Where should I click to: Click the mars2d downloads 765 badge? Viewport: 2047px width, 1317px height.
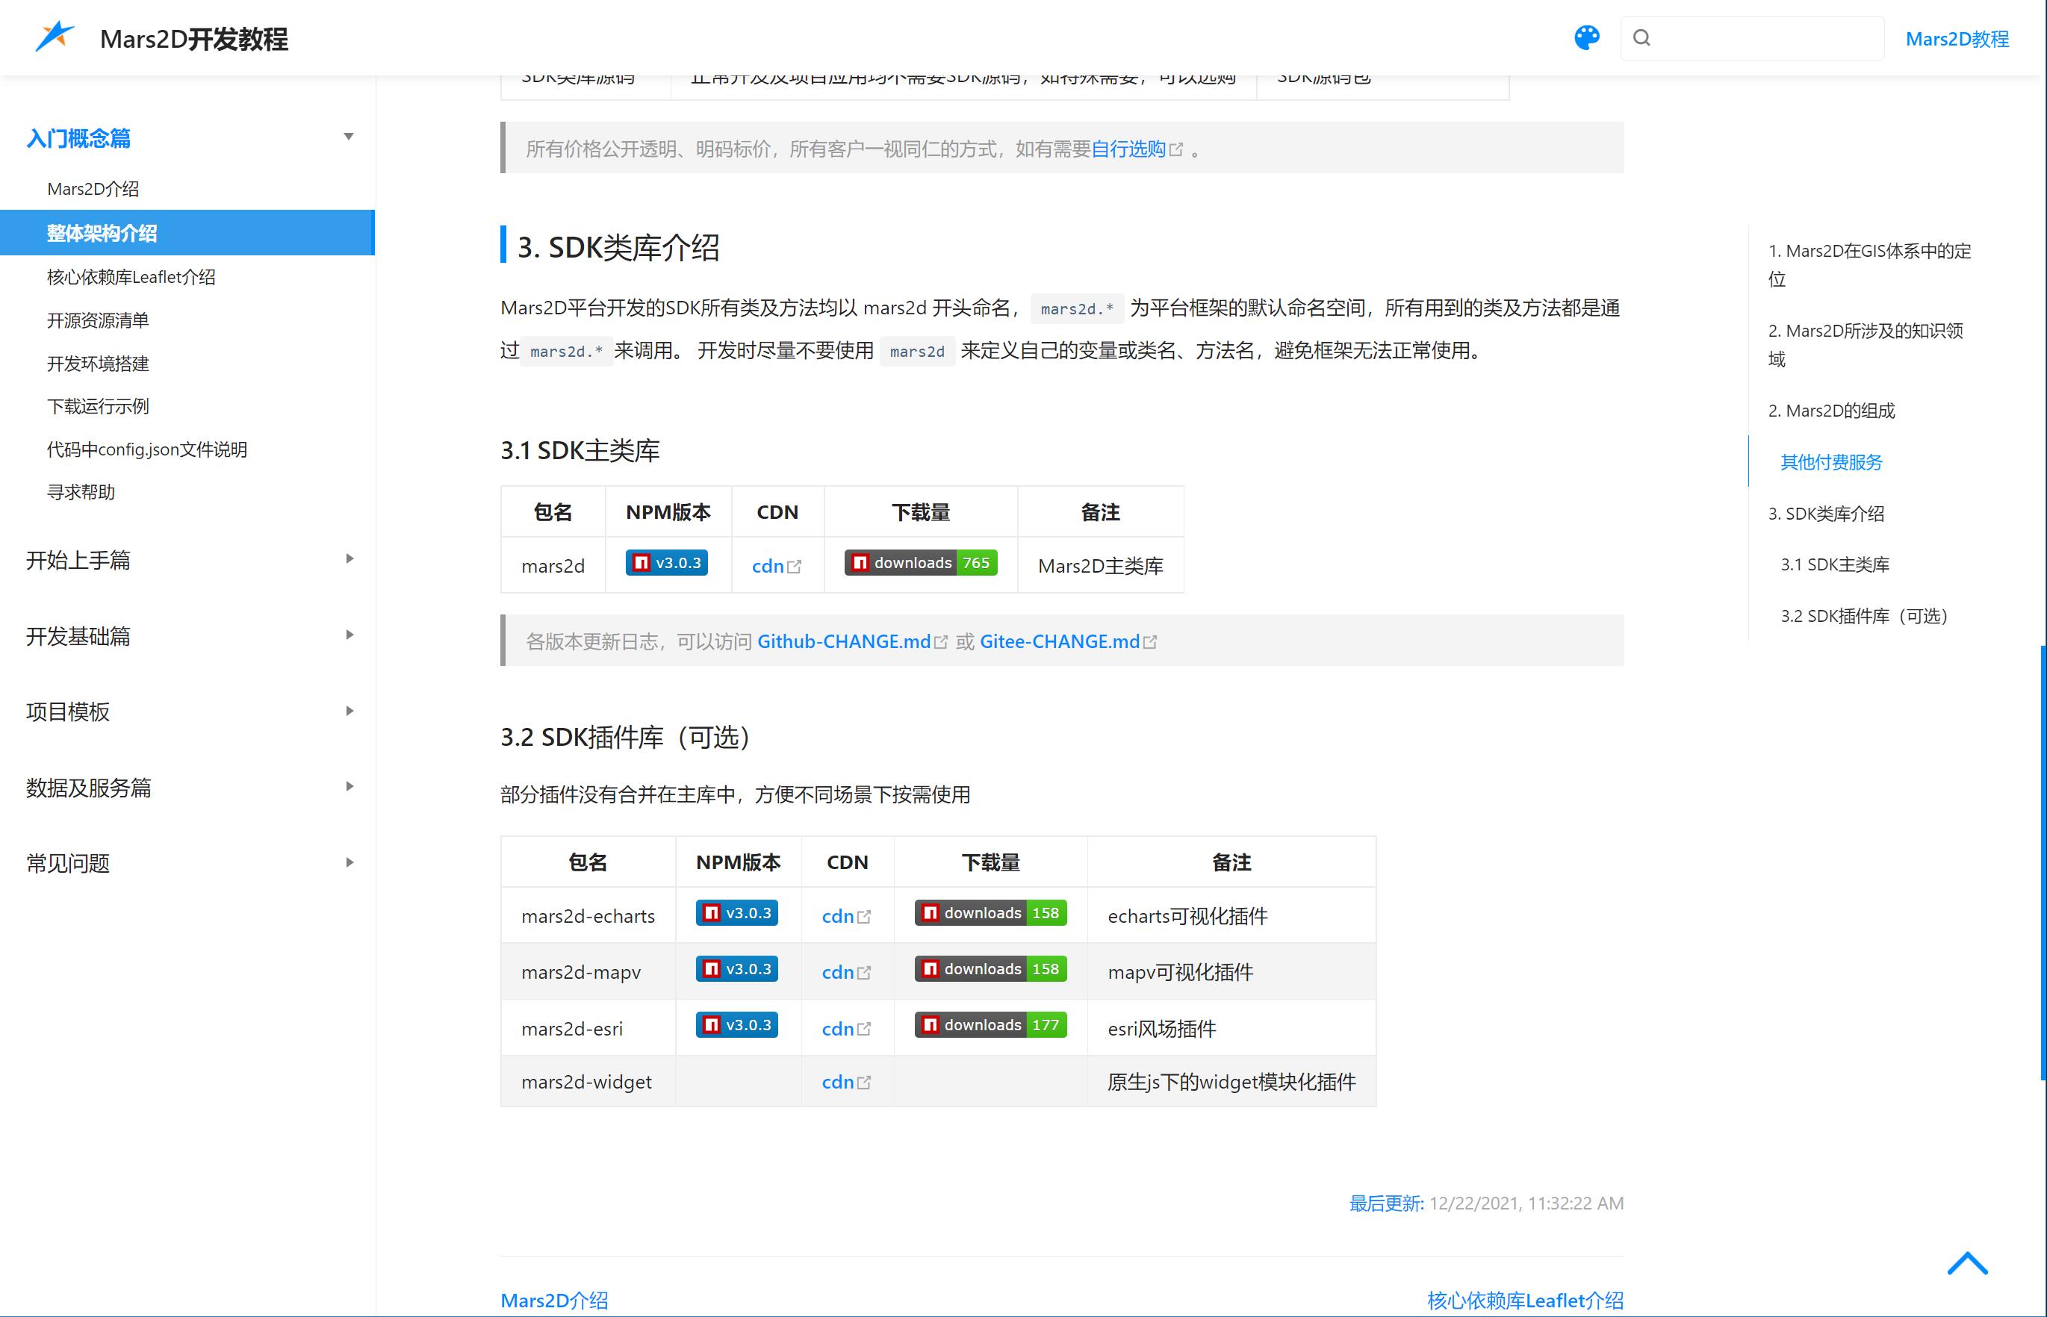click(920, 563)
